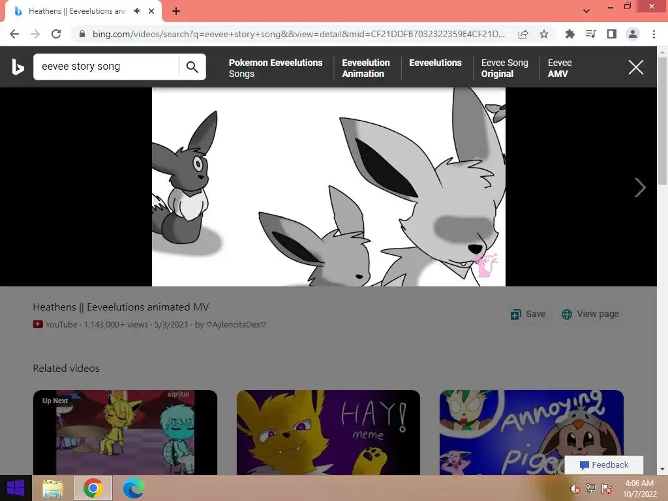668x501 pixels.
Task: Open the HAY! meme video thumbnail
Action: [329, 433]
